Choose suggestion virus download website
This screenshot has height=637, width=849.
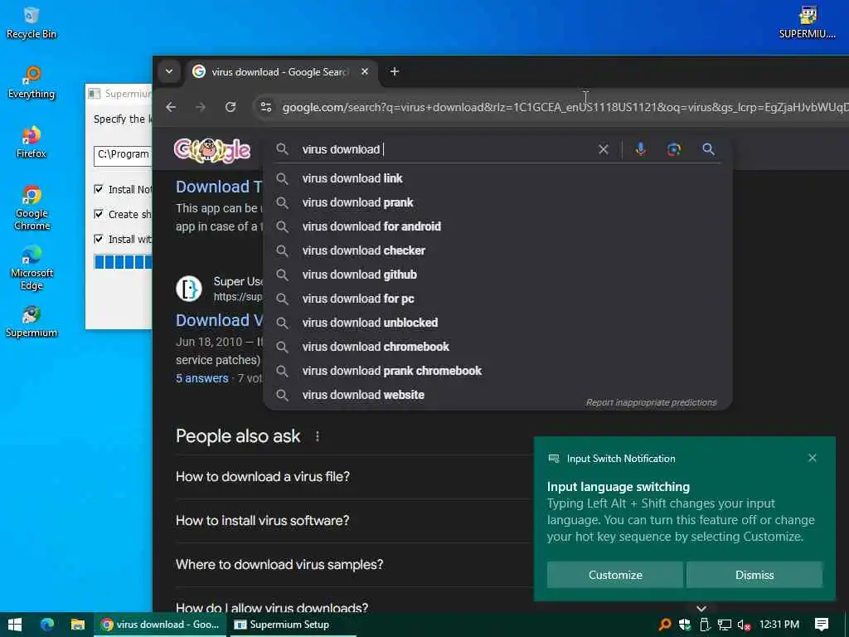(x=497, y=395)
